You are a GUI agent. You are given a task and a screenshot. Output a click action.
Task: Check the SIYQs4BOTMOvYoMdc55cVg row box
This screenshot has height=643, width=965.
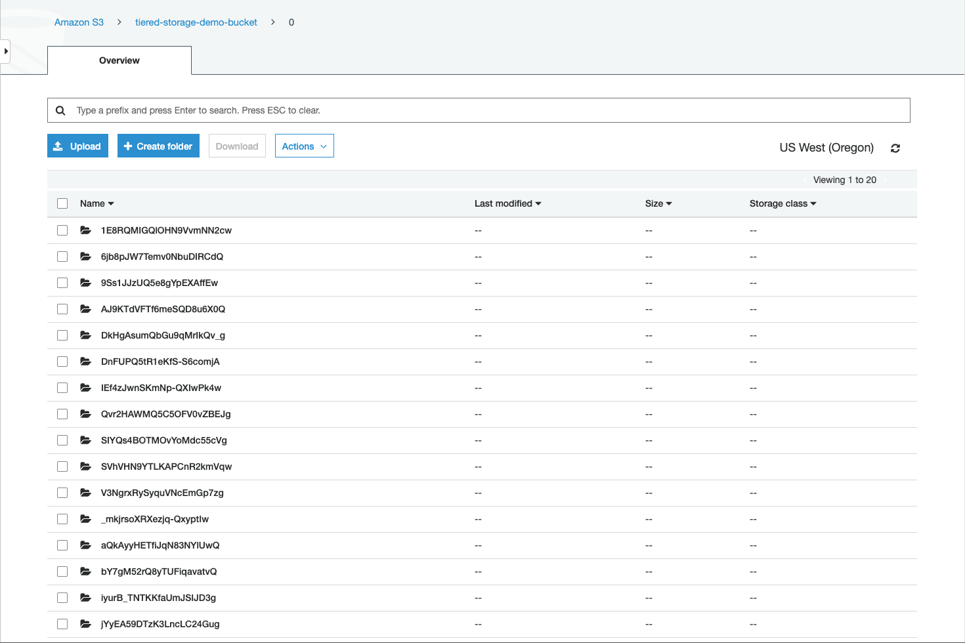coord(62,440)
